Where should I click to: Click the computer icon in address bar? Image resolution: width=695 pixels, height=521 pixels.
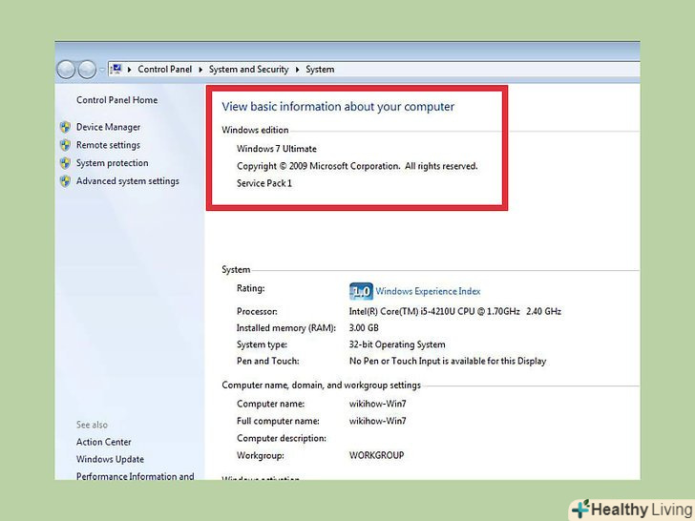[x=116, y=69]
